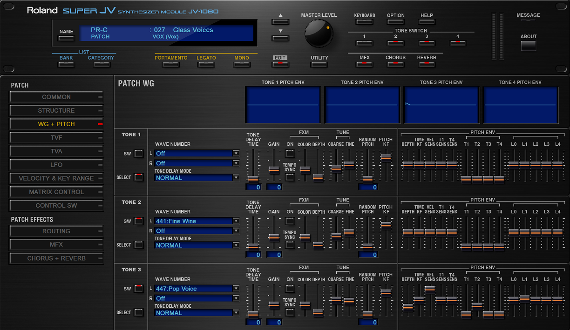This screenshot has height=330, width=570.
Task: Click the KEYBOARD button
Action: [x=364, y=21]
